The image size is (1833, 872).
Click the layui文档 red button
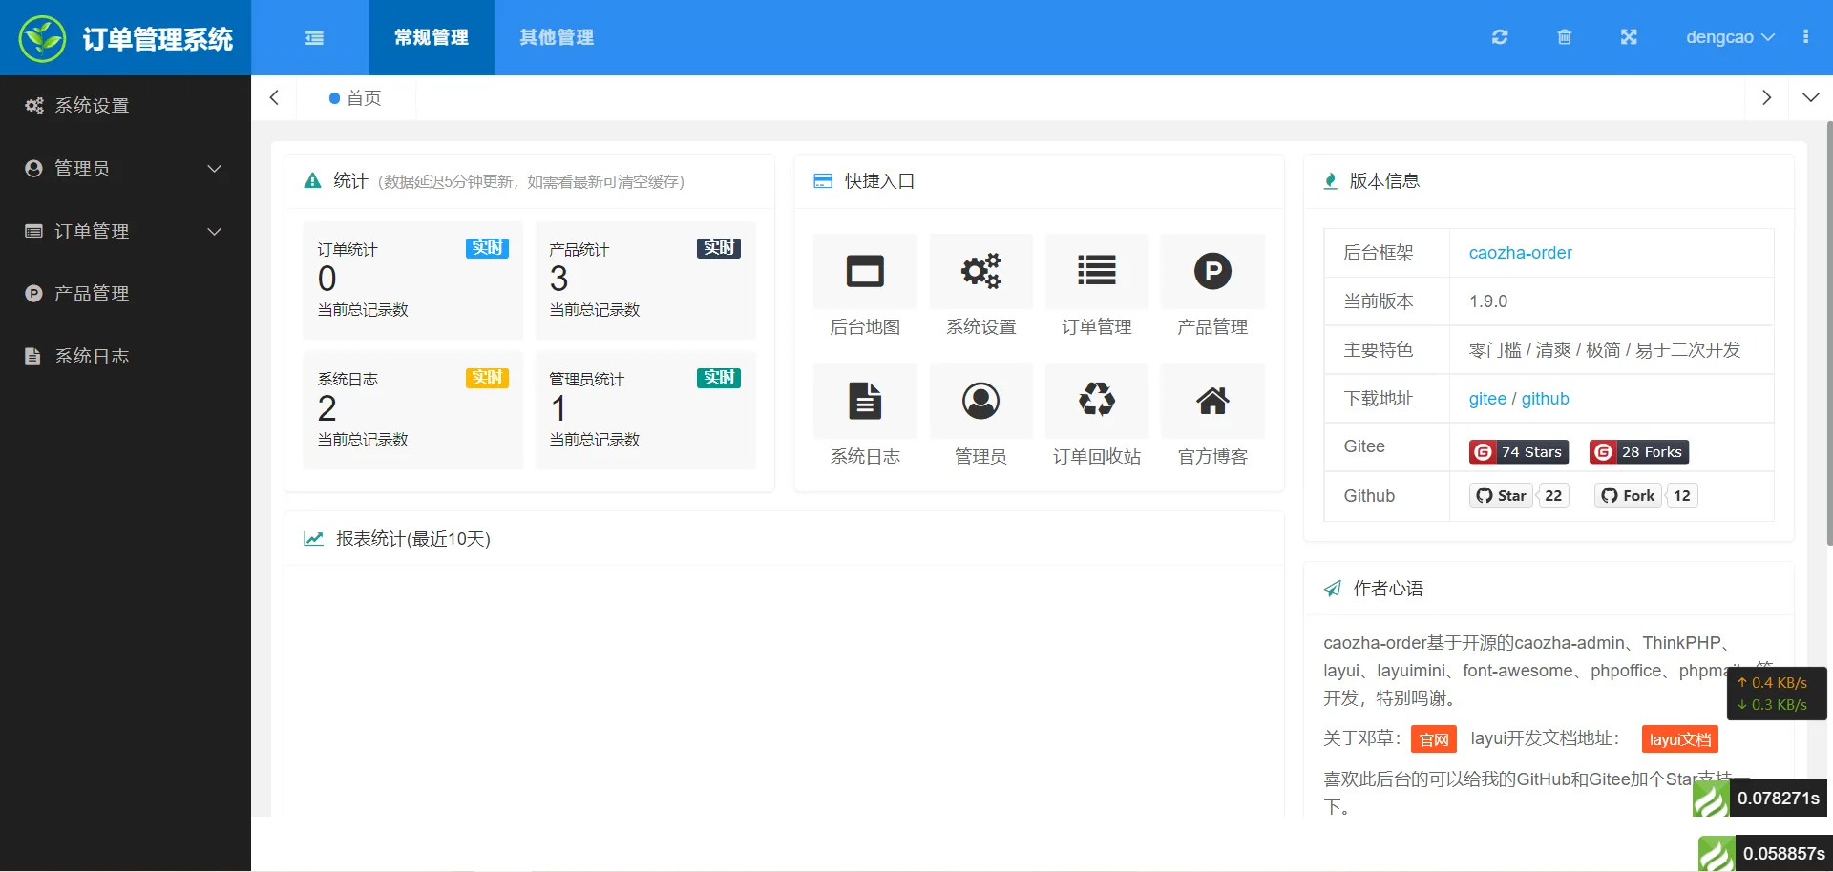coord(1679,739)
